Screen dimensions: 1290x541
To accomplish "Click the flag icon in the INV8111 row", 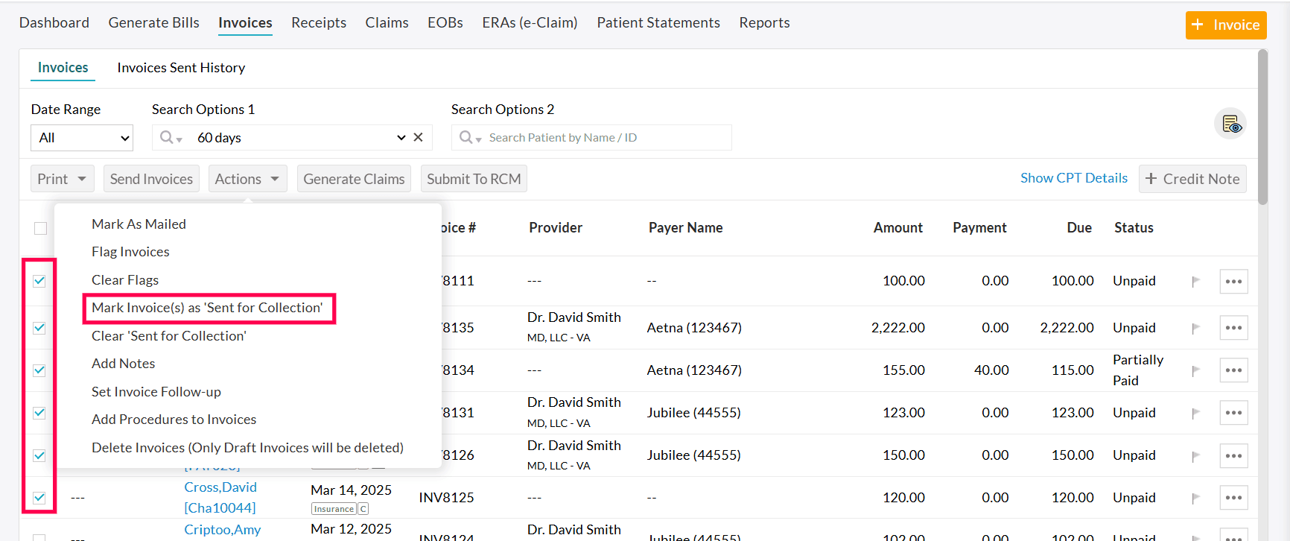I will pyautogui.click(x=1195, y=282).
